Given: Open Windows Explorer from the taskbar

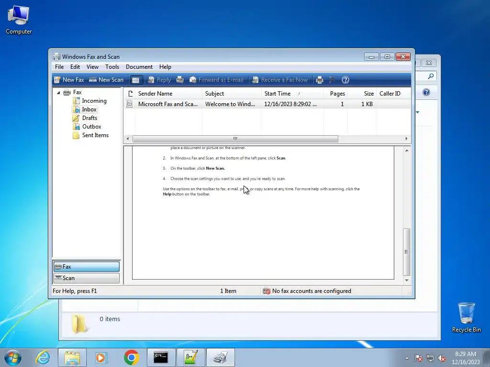Looking at the screenshot, I should click(72, 357).
